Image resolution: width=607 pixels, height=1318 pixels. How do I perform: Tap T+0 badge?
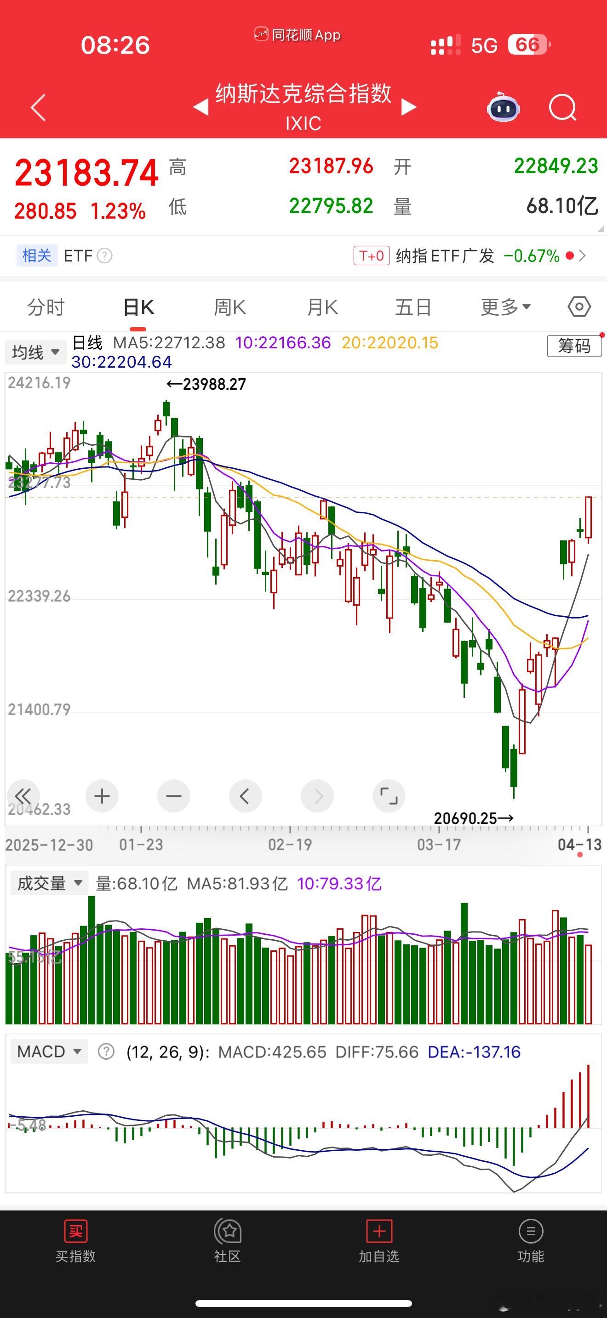click(x=372, y=256)
